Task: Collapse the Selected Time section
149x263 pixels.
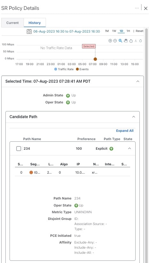Action: [138, 81]
